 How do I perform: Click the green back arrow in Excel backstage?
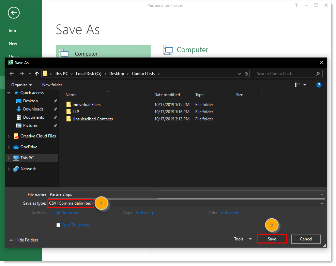pos(14,13)
